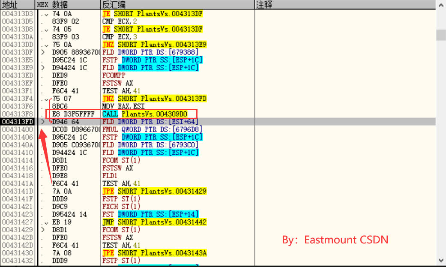Select JPE SHORT PlantsVs.00431429 instruction

154,191
